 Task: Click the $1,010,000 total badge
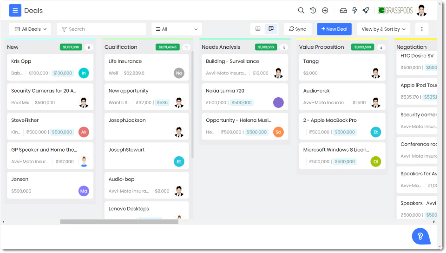[x=266, y=47]
